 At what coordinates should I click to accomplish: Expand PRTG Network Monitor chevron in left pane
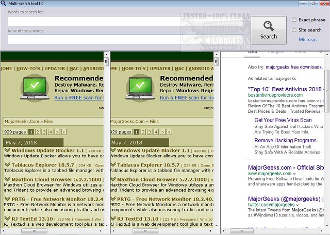[x=7, y=199]
